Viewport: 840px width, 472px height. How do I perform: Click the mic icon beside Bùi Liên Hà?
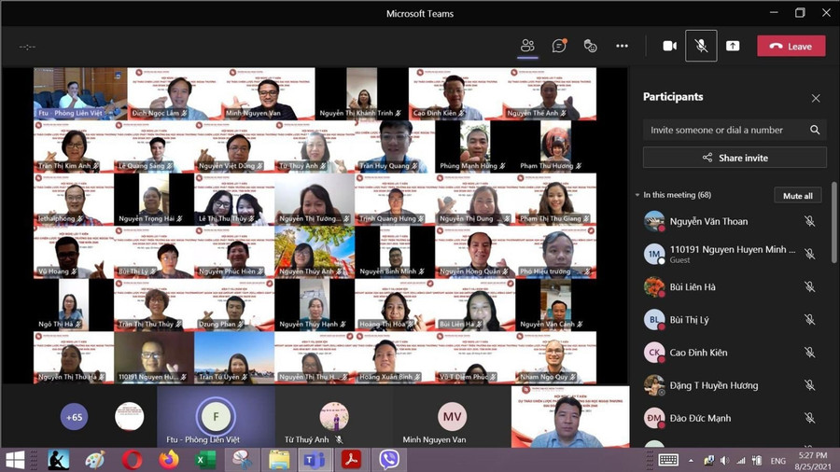click(x=809, y=287)
